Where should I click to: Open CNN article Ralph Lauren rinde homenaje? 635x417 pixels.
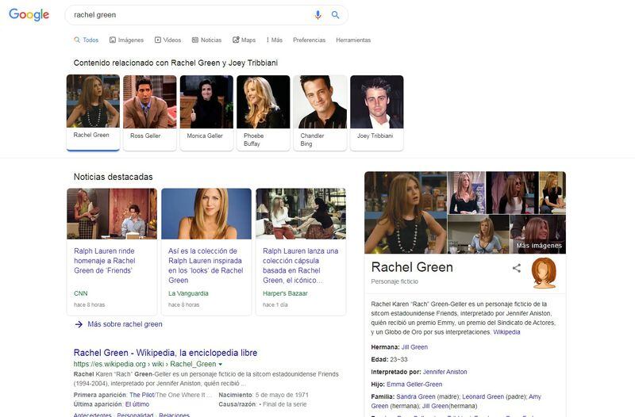click(105, 261)
